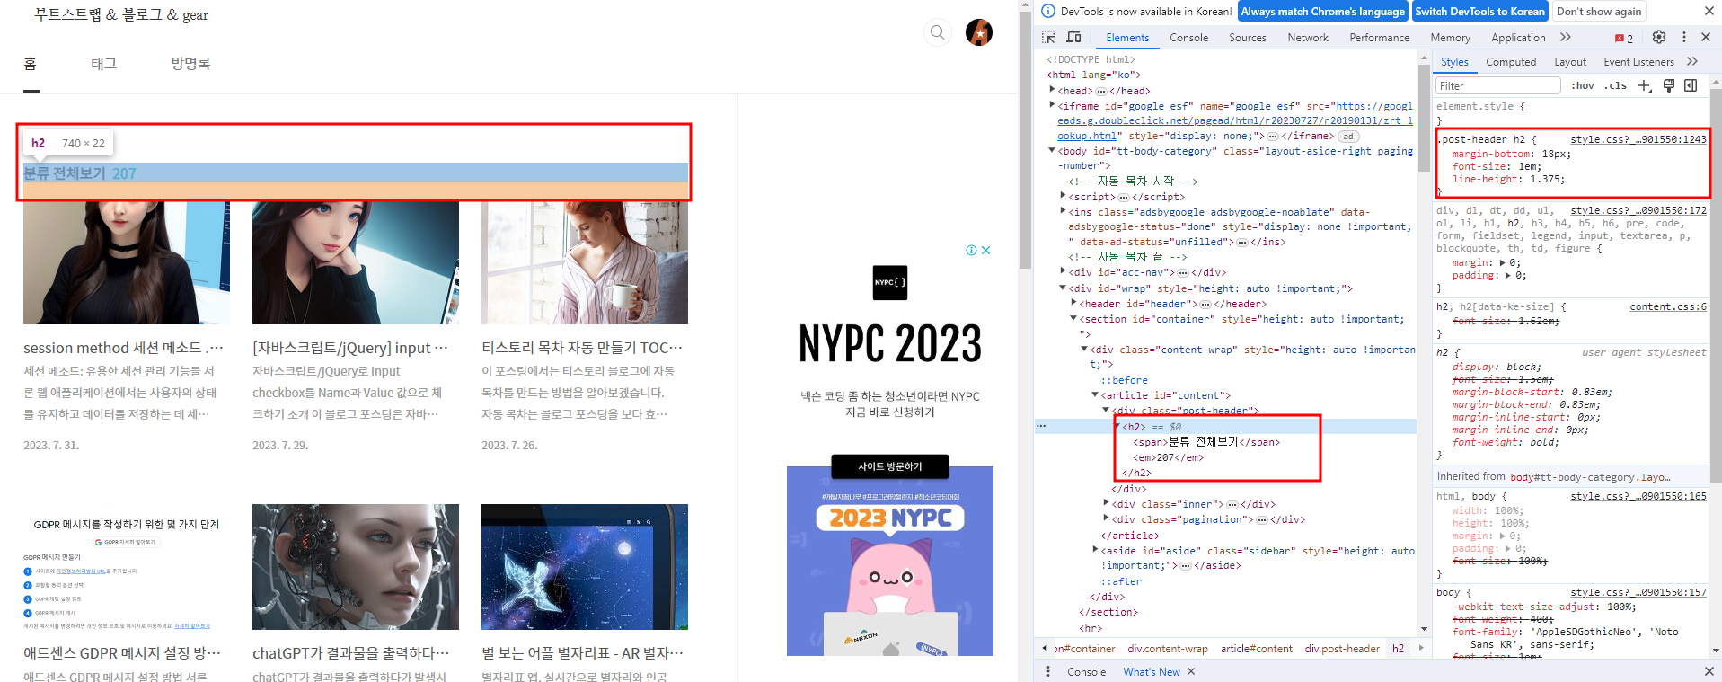1722x682 pixels.
Task: Click the red error count badge showing 2
Action: coord(1624,38)
